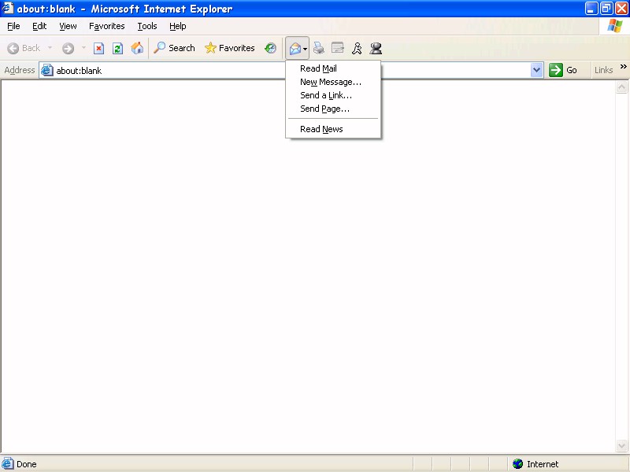Open the Tools menu
Image resolution: width=630 pixels, height=472 pixels.
pos(147,26)
